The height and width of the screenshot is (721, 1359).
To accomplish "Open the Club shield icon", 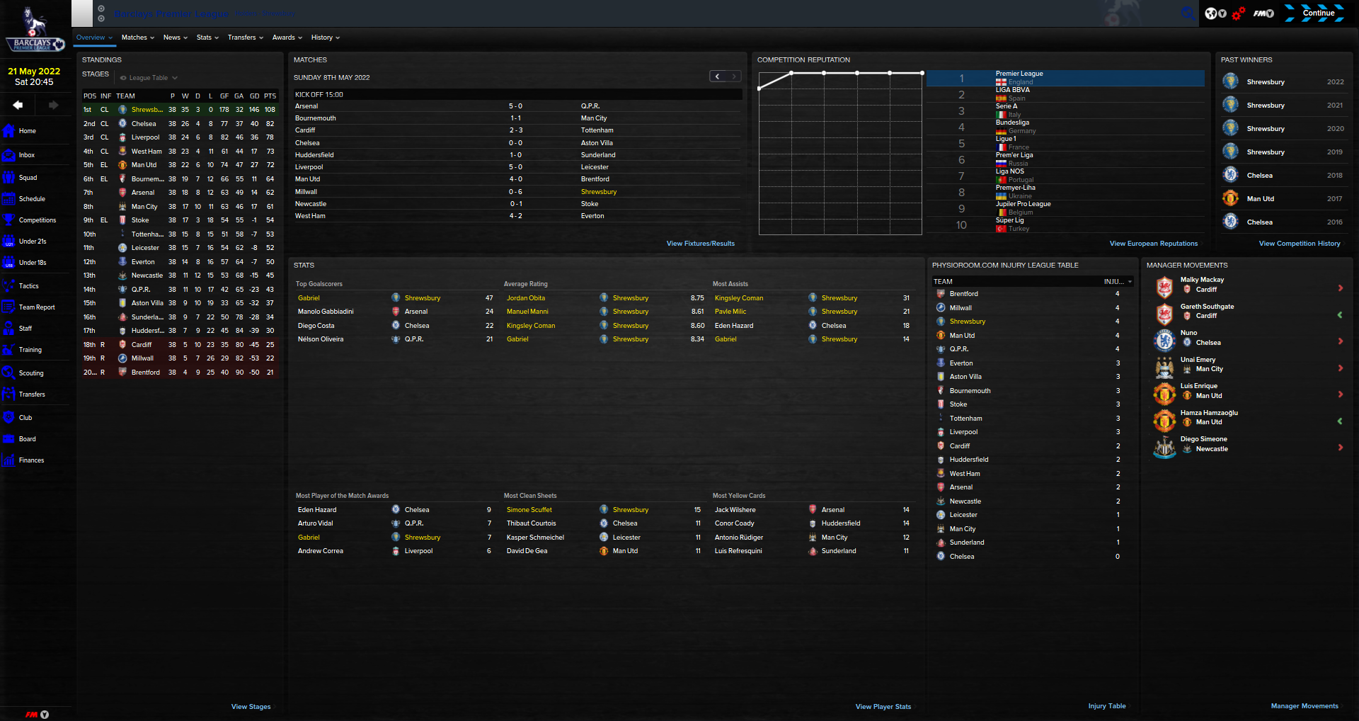I will tap(8, 417).
